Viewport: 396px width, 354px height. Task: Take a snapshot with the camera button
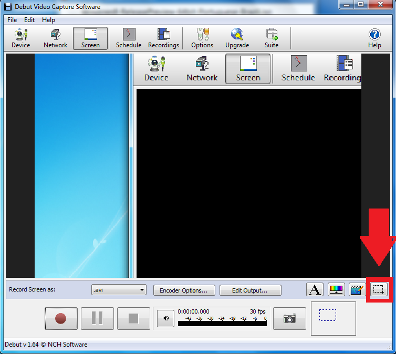[x=289, y=318]
